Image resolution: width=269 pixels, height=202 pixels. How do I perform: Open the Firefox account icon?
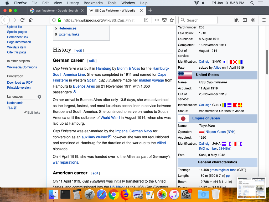tap(253, 20)
